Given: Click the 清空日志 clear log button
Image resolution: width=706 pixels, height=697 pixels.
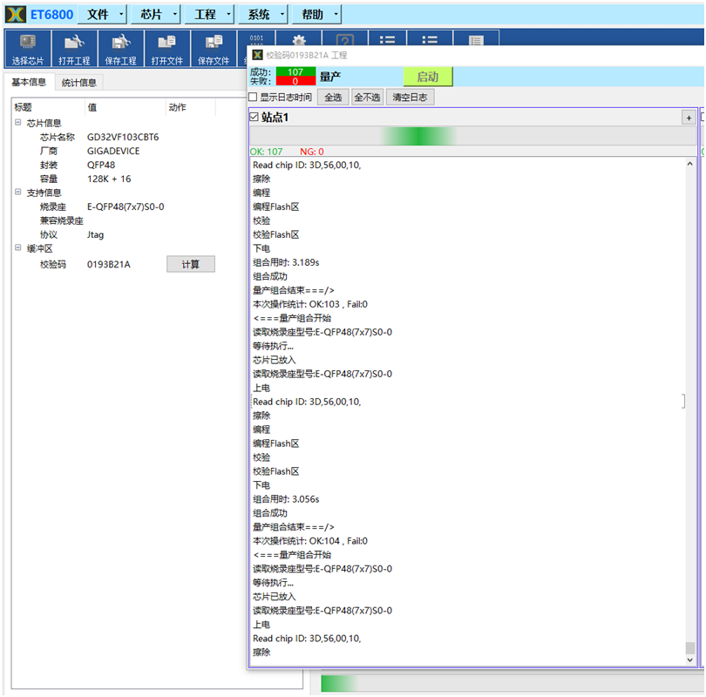Looking at the screenshot, I should (410, 98).
